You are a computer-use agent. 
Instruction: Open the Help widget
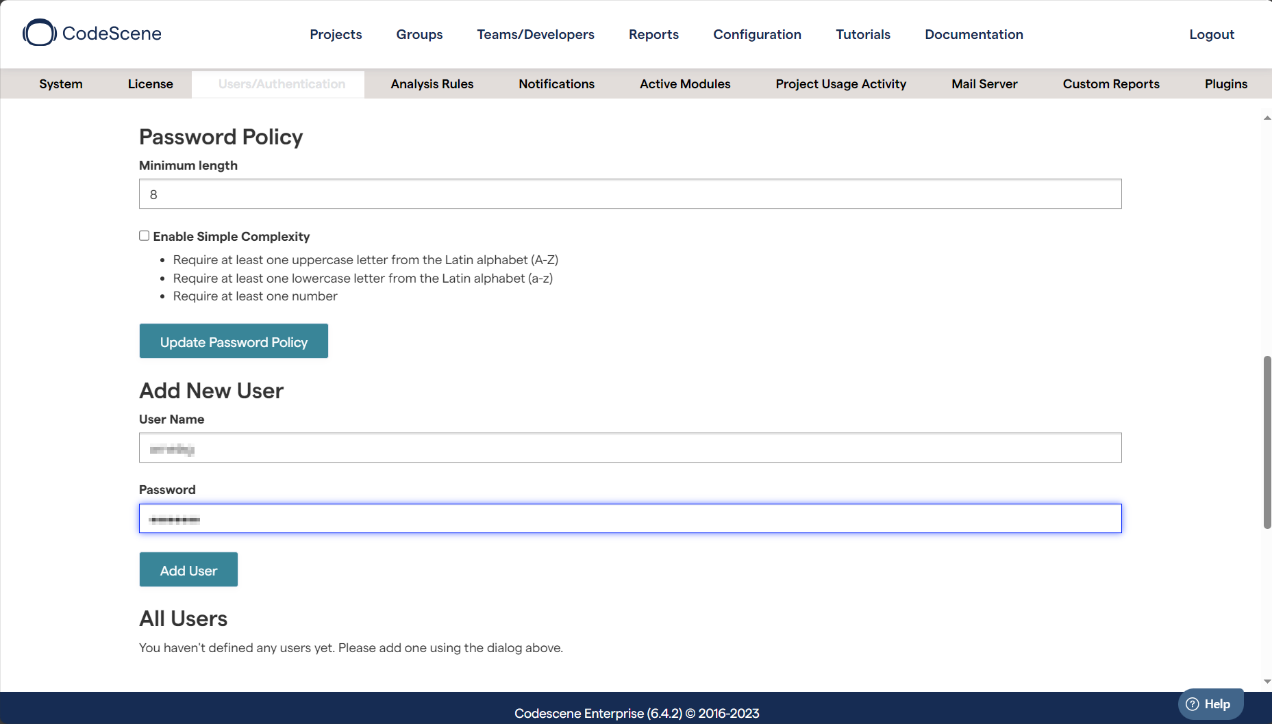(1210, 704)
